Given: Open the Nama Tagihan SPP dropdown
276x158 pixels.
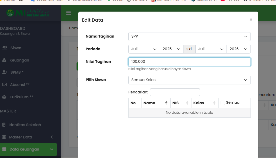Looking at the screenshot, I should pos(189,37).
